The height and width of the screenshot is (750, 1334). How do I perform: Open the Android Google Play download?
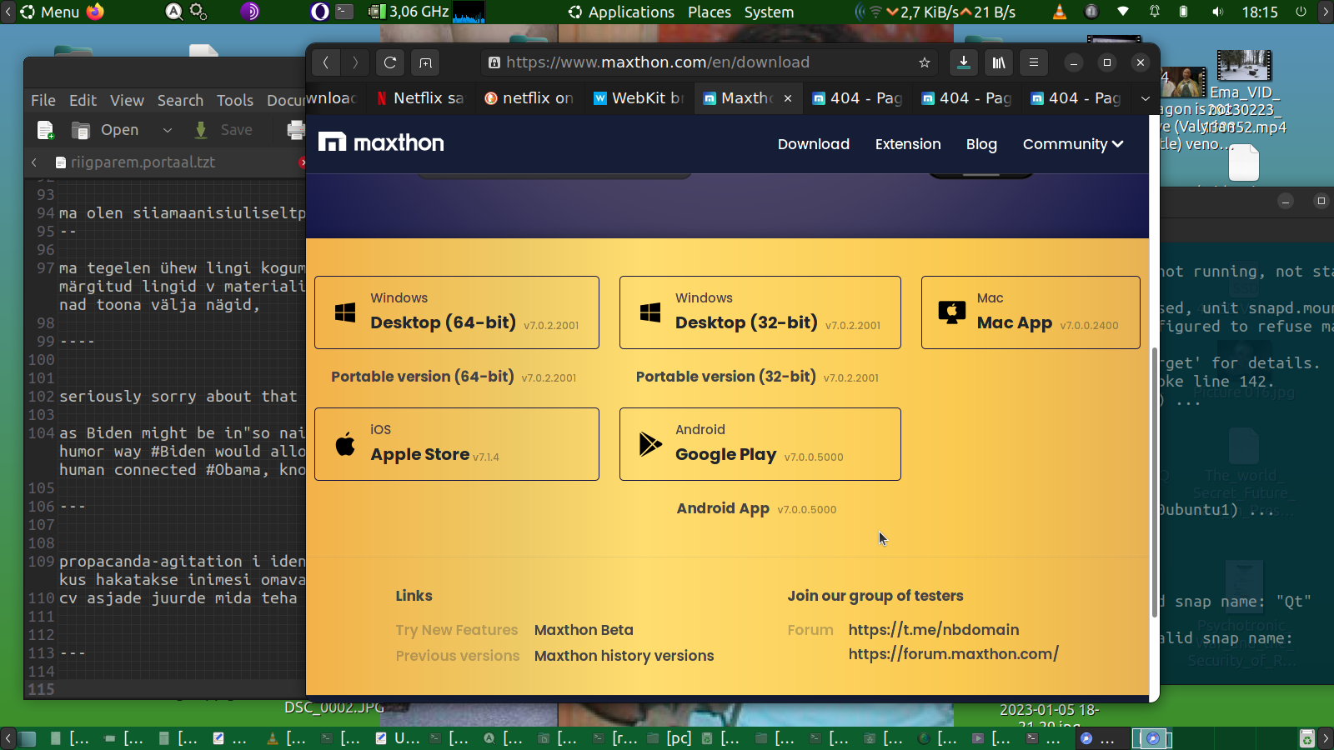(760, 444)
